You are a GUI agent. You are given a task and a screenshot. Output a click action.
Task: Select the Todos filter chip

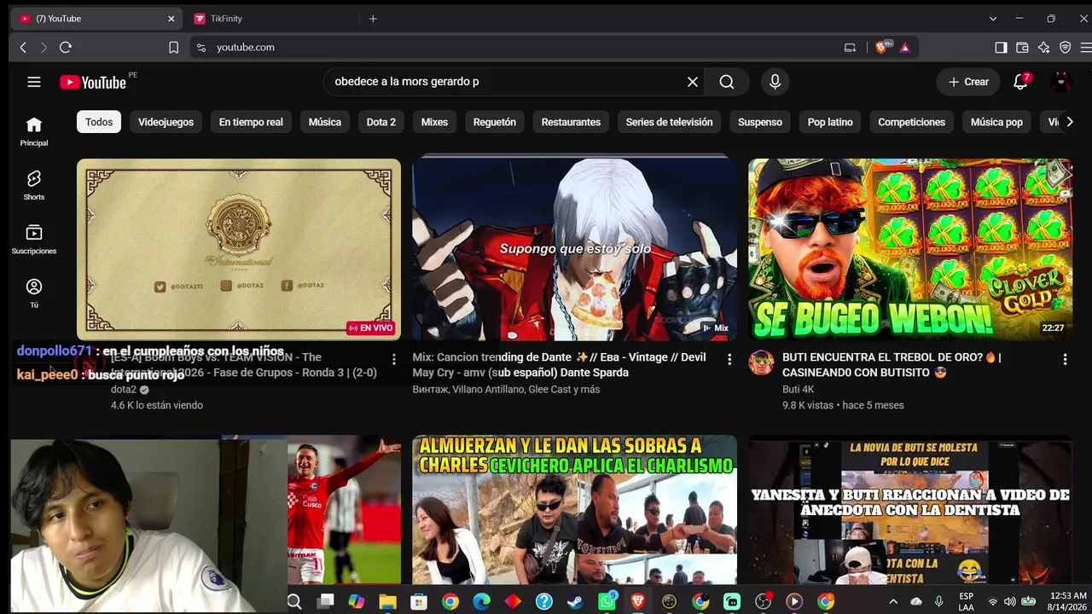(x=99, y=122)
